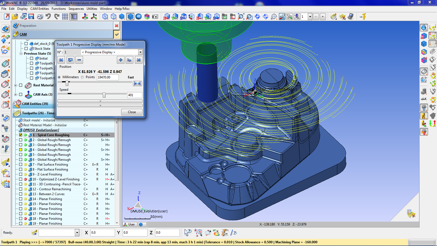Image resolution: width=437 pixels, height=246 pixels.
Task: Click the X coordinate input field
Action: tap(102, 233)
